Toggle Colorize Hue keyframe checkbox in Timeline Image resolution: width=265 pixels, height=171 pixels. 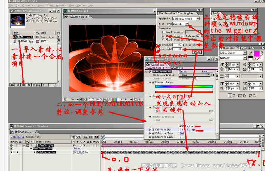point(14,152)
